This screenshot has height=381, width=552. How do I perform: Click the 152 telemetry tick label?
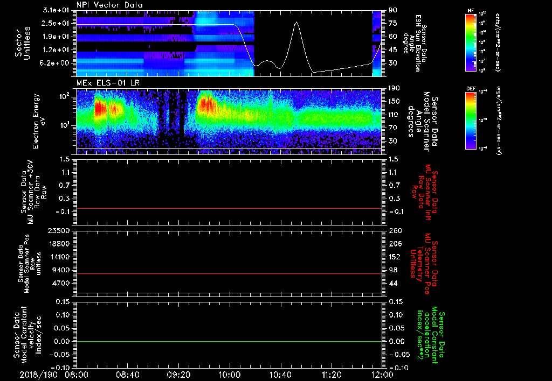394,257
